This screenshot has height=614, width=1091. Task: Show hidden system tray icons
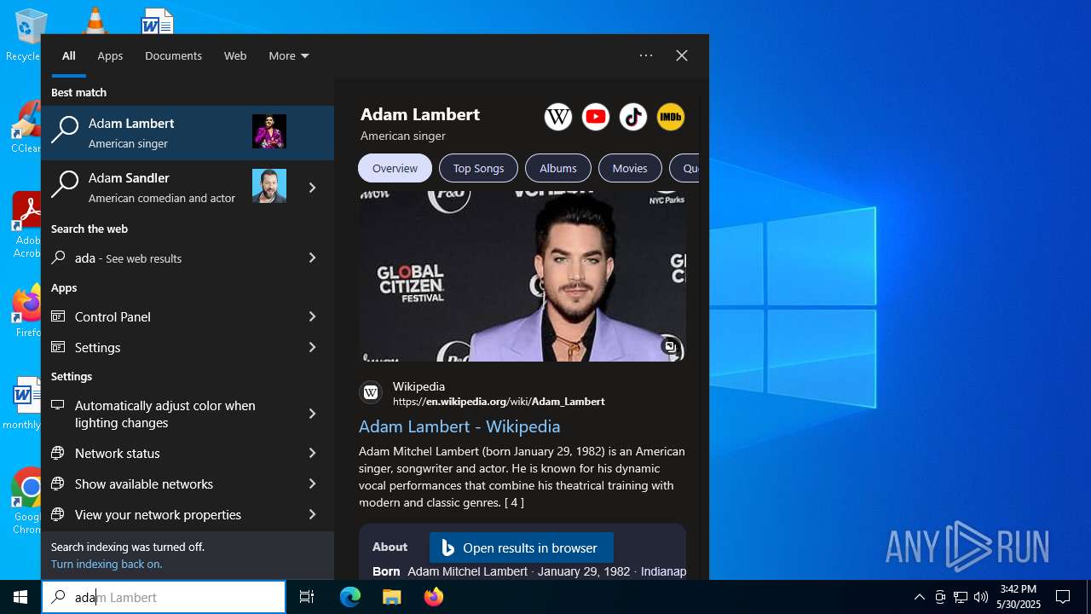point(920,597)
